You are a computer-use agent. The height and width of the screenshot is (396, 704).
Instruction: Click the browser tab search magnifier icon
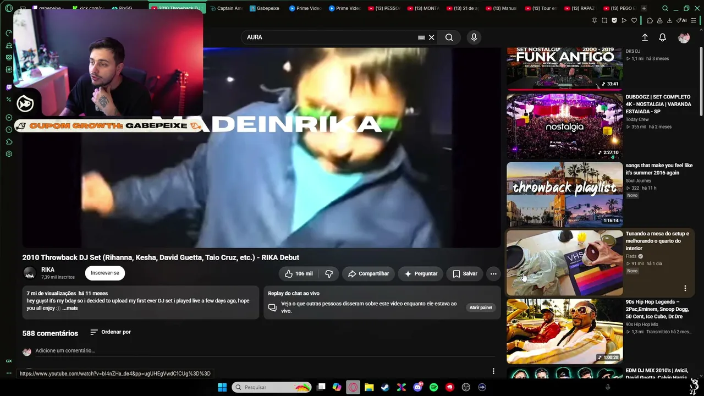click(x=665, y=8)
